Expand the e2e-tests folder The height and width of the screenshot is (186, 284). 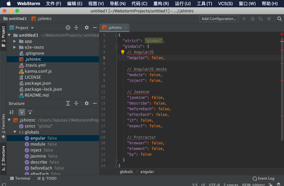point(15,47)
